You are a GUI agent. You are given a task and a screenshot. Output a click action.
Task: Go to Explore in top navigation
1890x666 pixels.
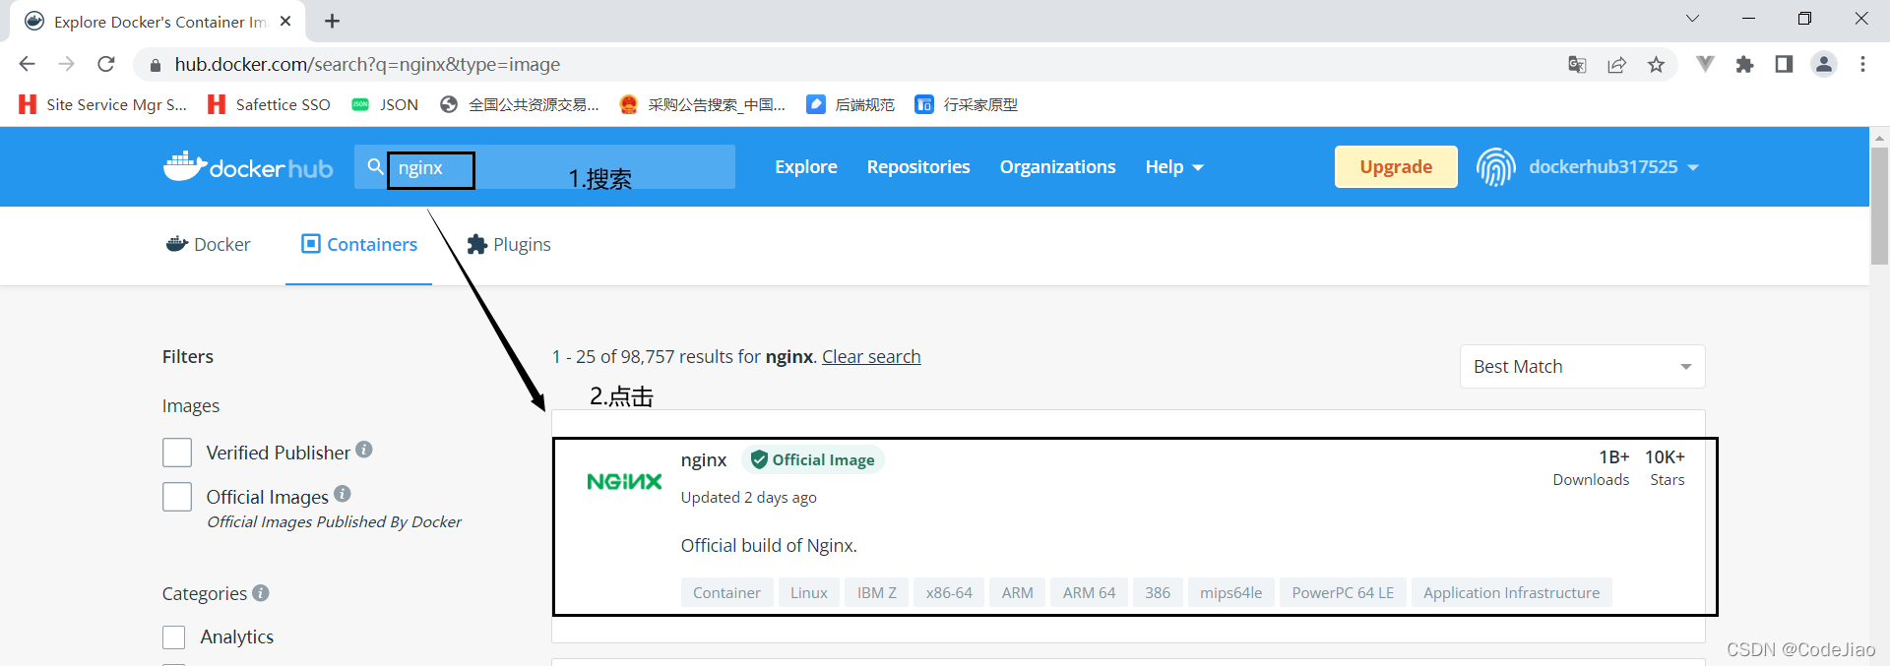(806, 167)
